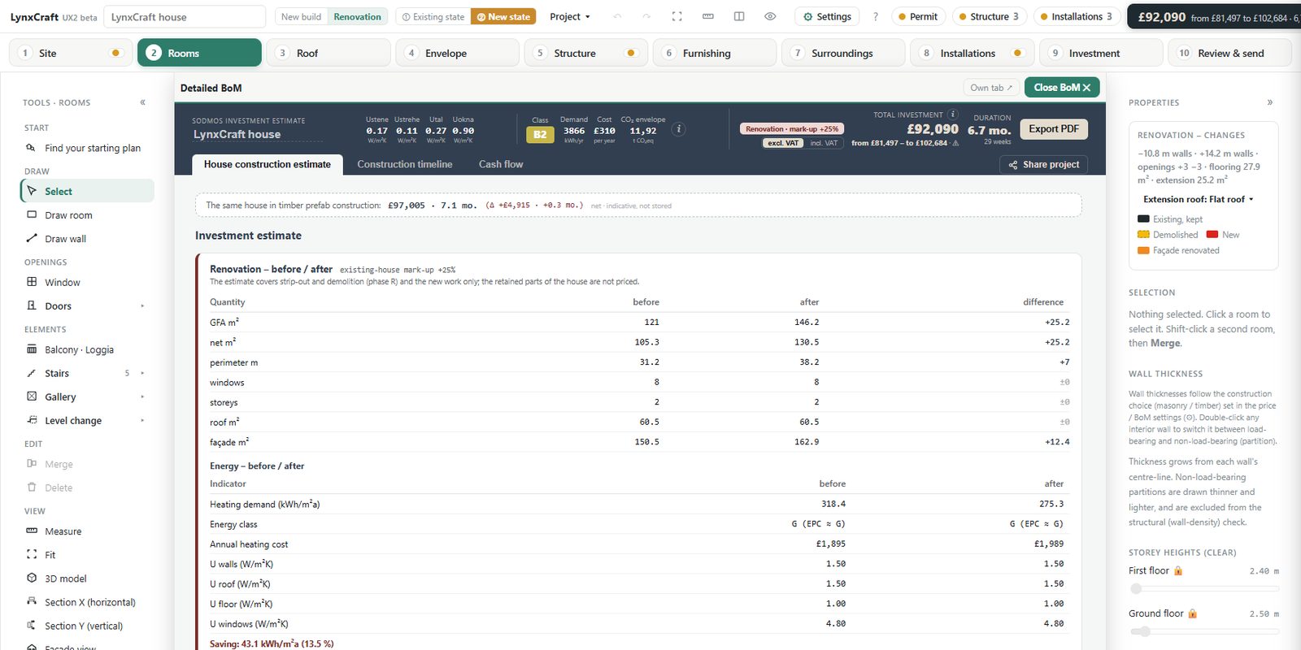The image size is (1301, 650).
Task: Click the Close BoM button
Action: tap(1062, 87)
